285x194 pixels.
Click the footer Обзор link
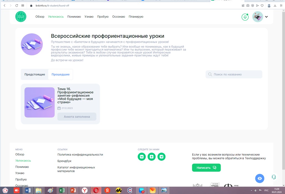coord(20,154)
